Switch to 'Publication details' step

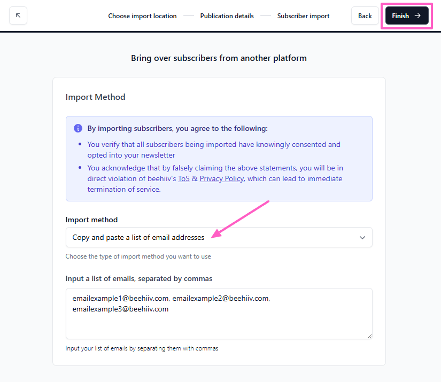227,16
